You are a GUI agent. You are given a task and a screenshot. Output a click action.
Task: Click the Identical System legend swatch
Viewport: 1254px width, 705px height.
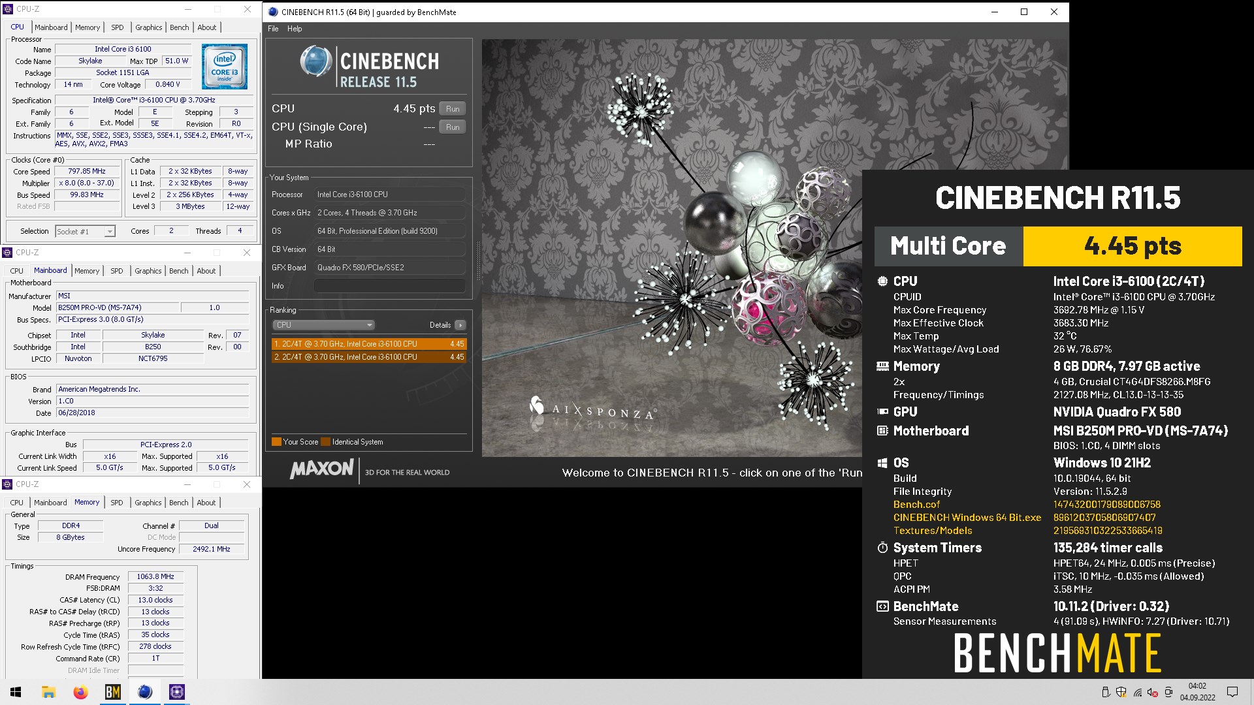(326, 442)
